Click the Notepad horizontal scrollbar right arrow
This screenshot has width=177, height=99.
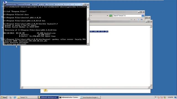click(149, 87)
